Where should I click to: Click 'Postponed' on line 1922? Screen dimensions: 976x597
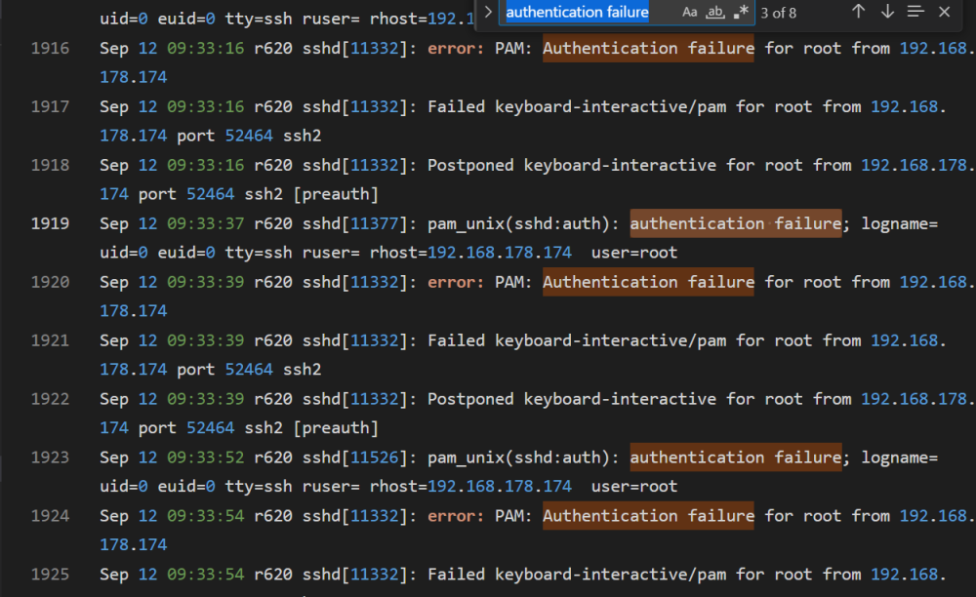(x=470, y=399)
